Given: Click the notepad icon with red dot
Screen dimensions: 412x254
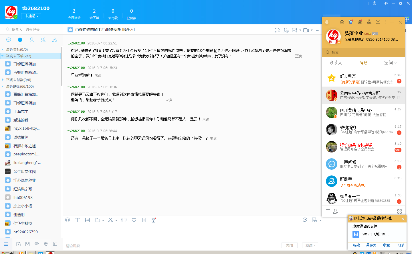Looking at the screenshot, I should tap(154, 220).
